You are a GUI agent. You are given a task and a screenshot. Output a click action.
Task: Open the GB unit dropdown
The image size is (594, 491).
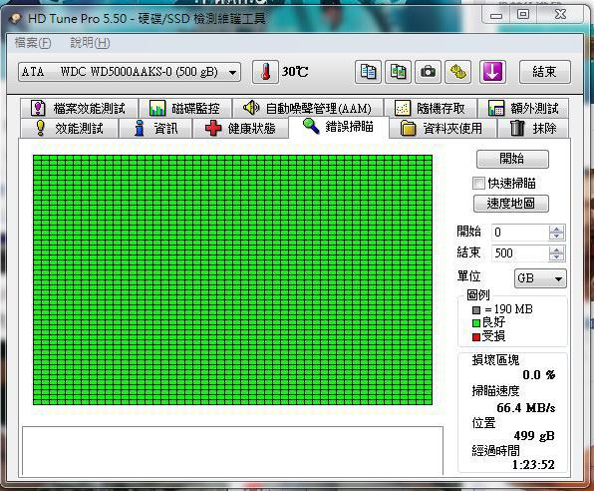[x=540, y=278]
